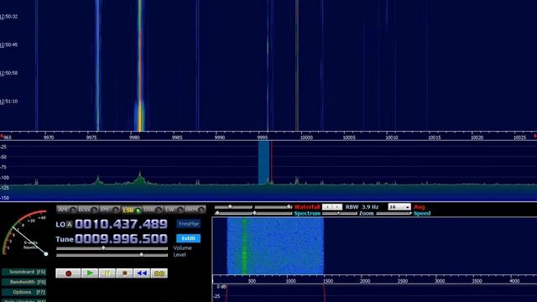Screen dimensions: 537x302
Task: Click the blue Rewind button
Action: pyautogui.click(x=142, y=273)
